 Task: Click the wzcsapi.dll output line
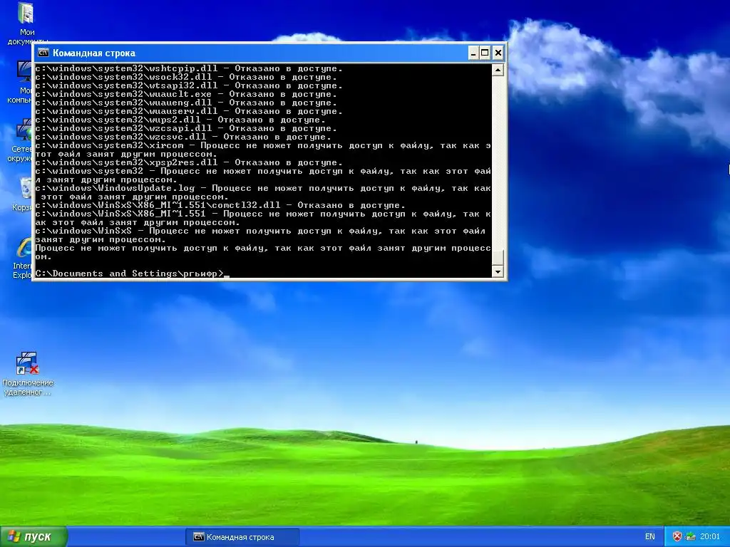[x=186, y=128]
